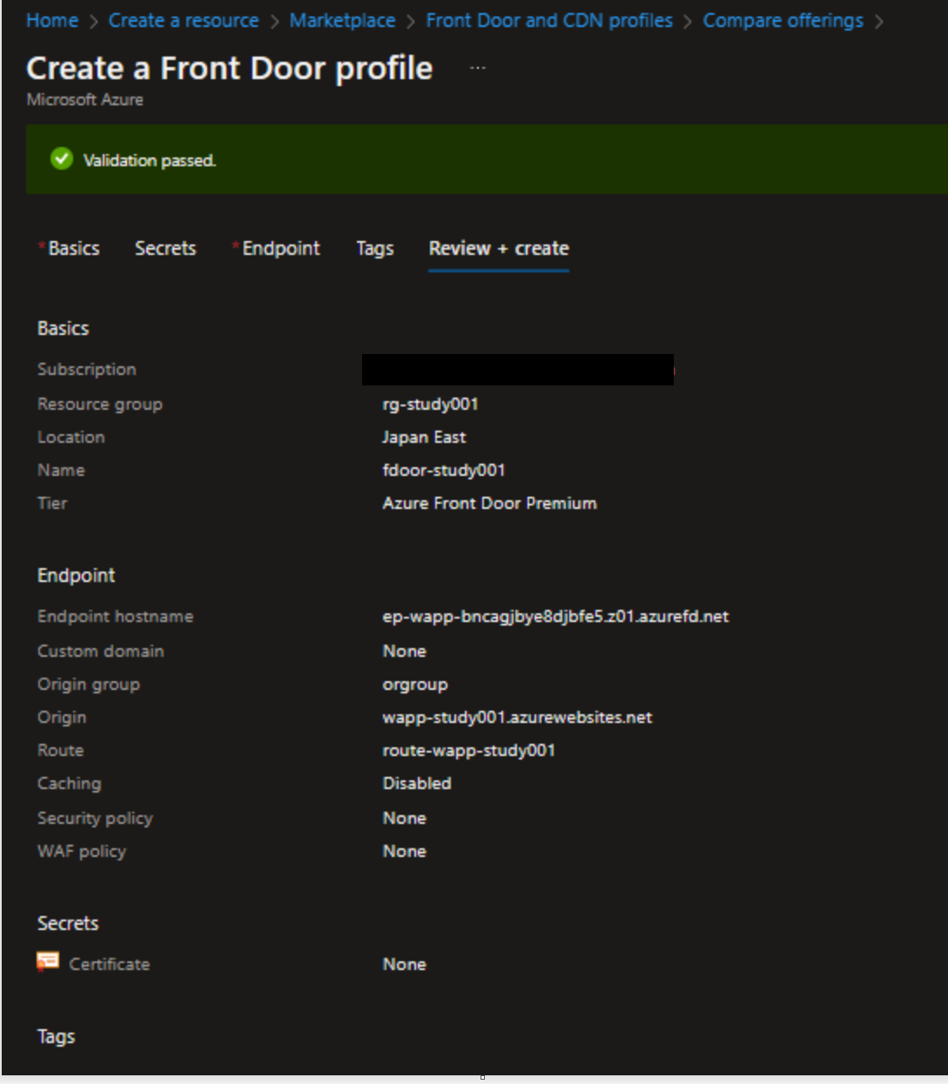Image resolution: width=948 pixels, height=1084 pixels.
Task: Click origin group value 'orgroup'
Action: (415, 685)
